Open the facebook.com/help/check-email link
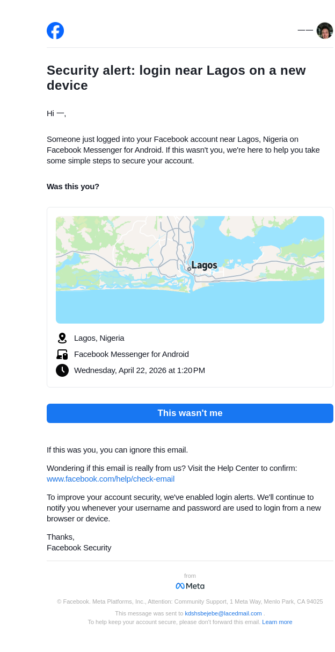 111,479
